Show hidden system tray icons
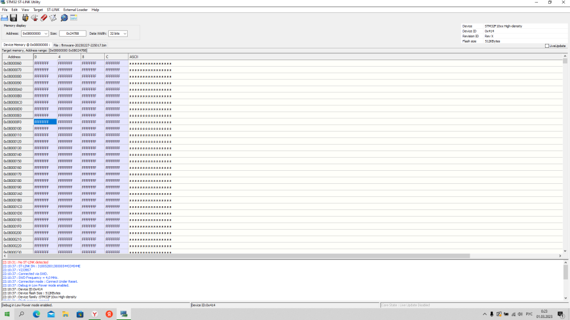 coord(485,314)
